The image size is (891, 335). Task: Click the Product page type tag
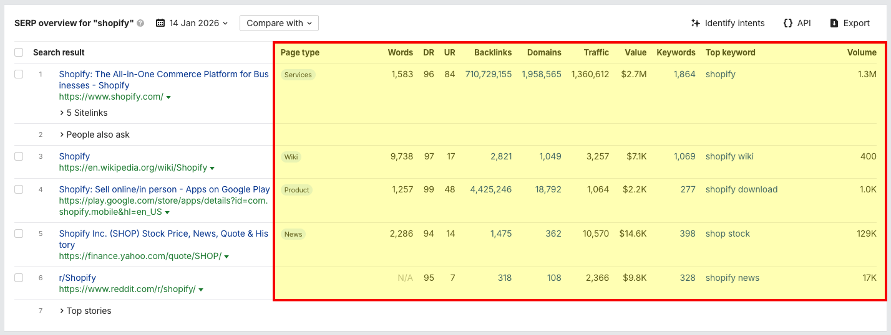coord(297,190)
